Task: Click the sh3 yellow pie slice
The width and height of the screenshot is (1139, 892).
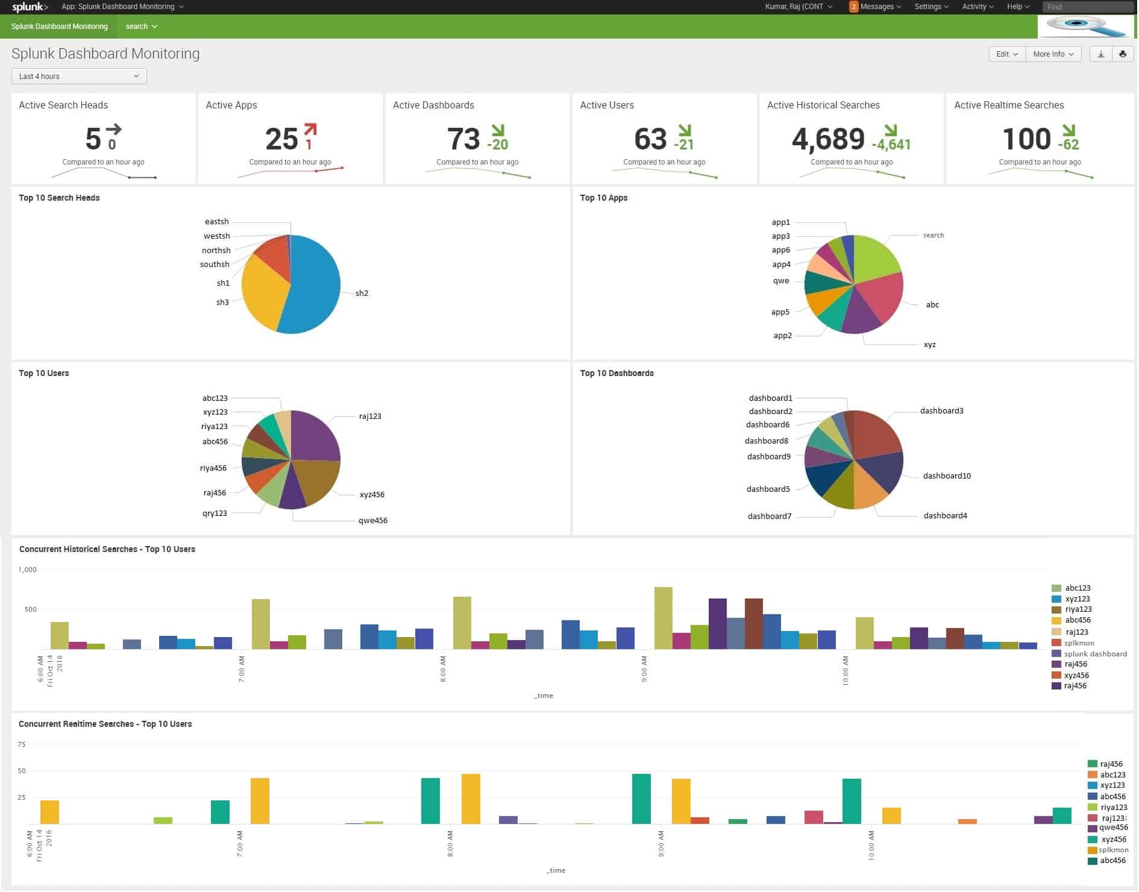Action: point(262,292)
